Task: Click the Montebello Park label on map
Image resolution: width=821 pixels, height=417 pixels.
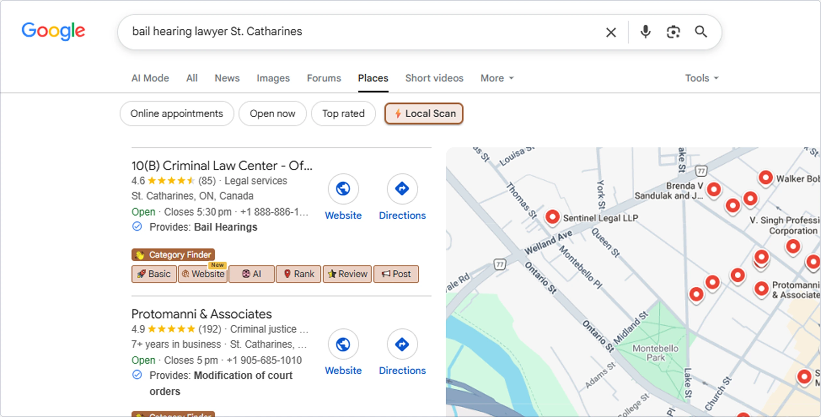Action: [655, 353]
